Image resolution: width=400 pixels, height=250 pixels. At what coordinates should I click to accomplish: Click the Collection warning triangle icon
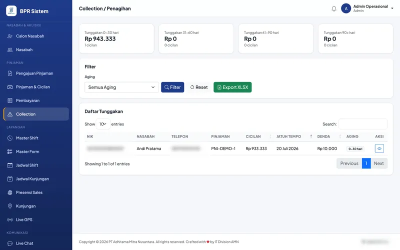10,114
